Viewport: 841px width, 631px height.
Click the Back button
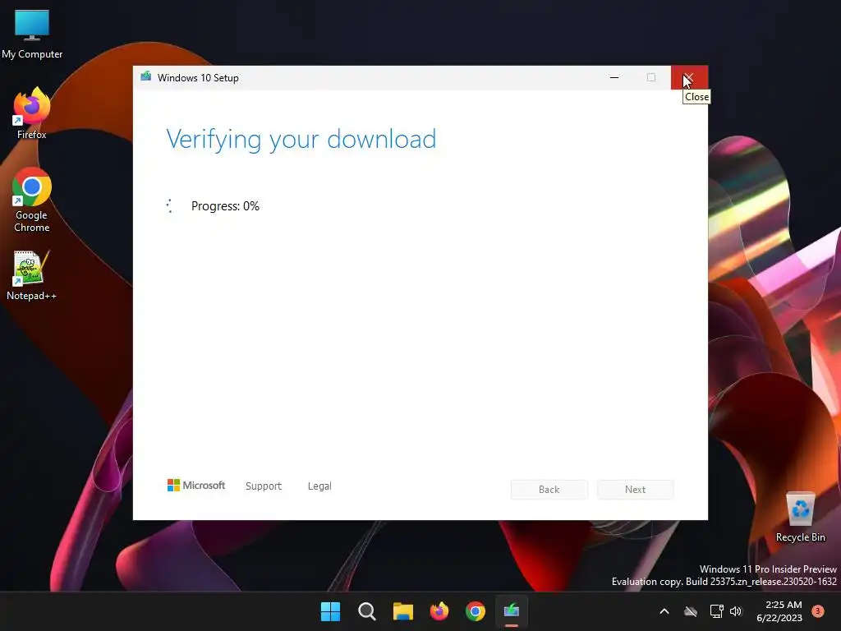(549, 490)
